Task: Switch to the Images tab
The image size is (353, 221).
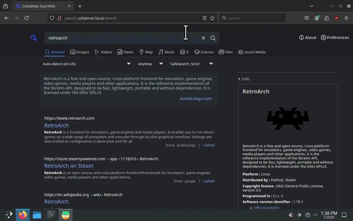Action: (x=80, y=52)
